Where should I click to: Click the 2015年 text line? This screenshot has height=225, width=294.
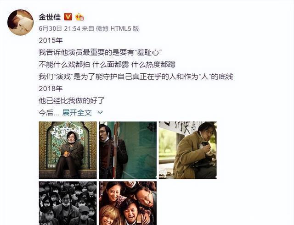point(51,40)
